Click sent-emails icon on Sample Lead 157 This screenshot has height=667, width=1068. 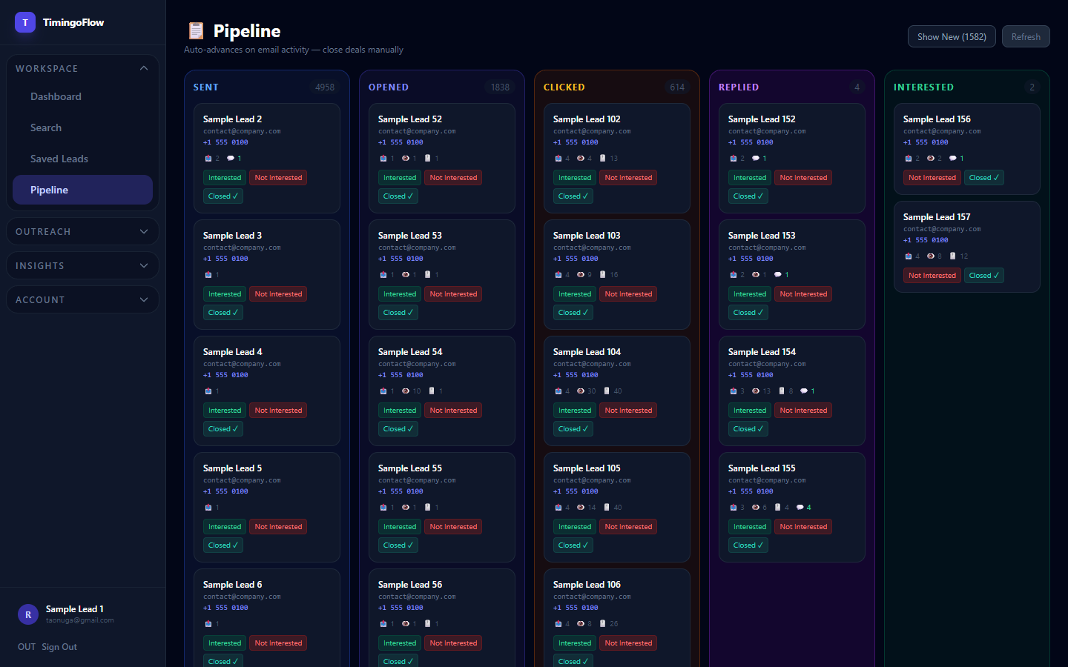[x=908, y=256]
